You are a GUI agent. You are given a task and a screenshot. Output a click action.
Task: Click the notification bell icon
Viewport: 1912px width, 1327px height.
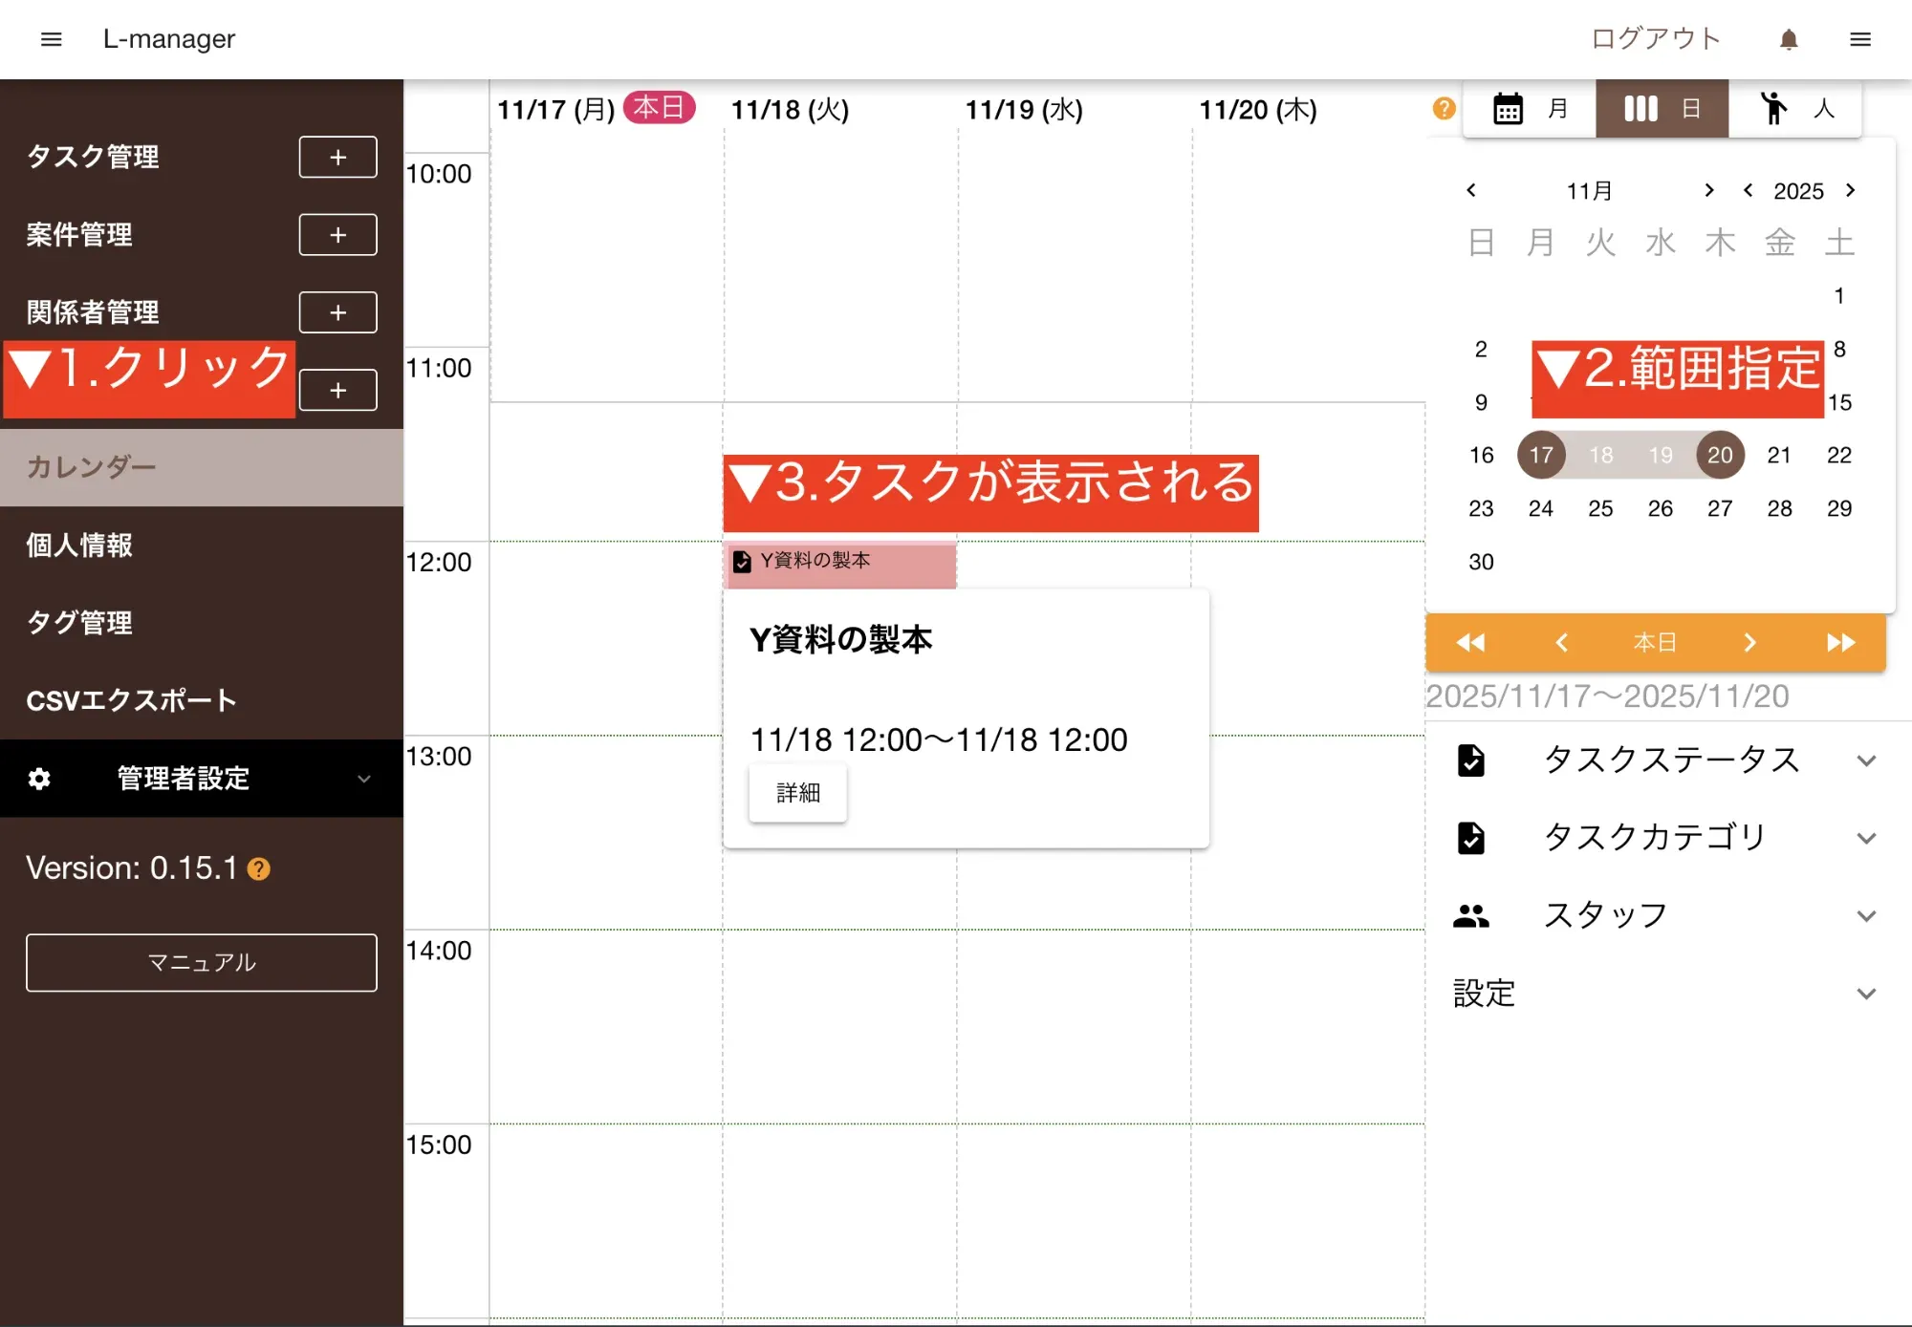pyautogui.click(x=1789, y=39)
